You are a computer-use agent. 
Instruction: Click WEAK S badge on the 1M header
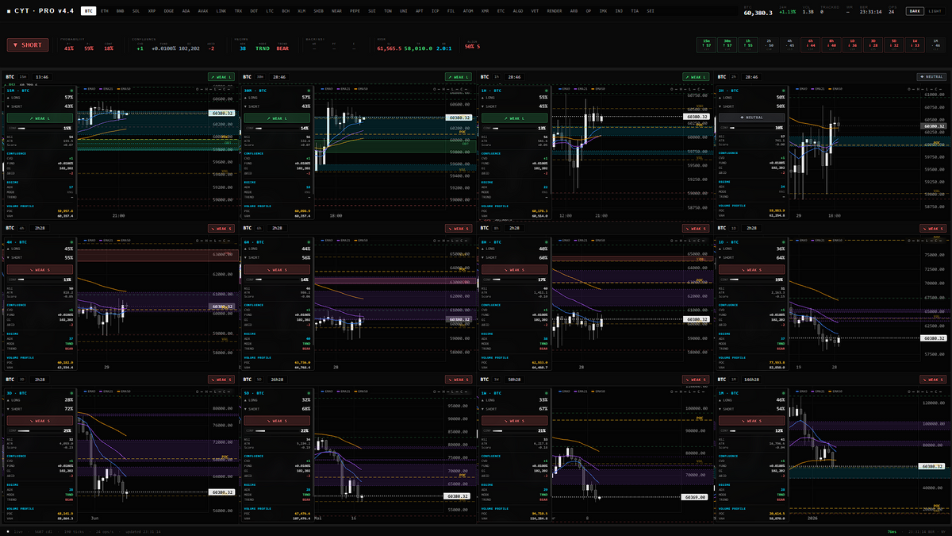coord(931,379)
